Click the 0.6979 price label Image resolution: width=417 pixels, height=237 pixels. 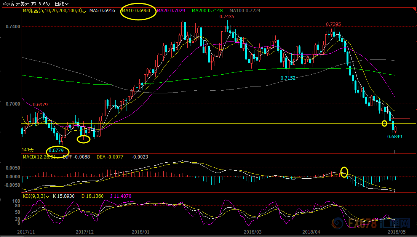pos(40,105)
